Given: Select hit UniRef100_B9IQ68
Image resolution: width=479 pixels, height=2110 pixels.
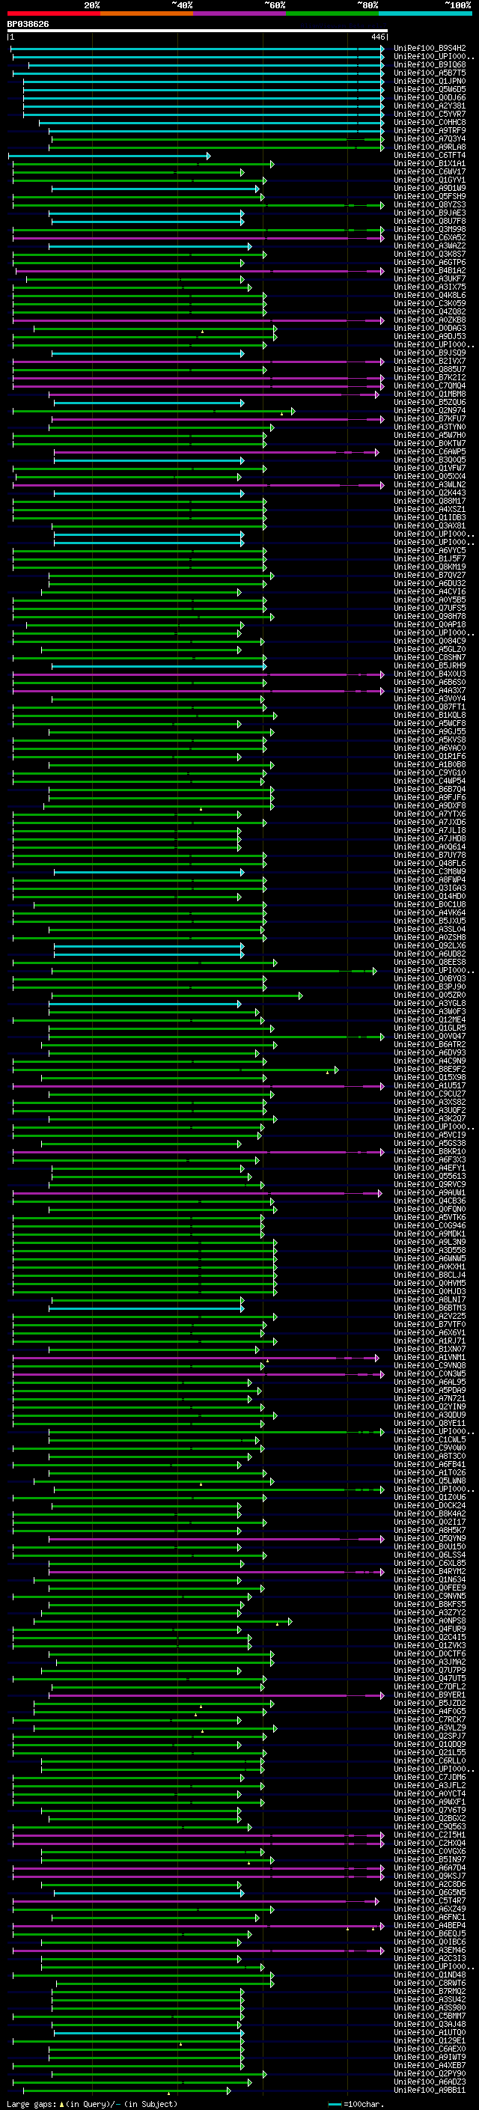Looking at the screenshot, I should point(430,64).
